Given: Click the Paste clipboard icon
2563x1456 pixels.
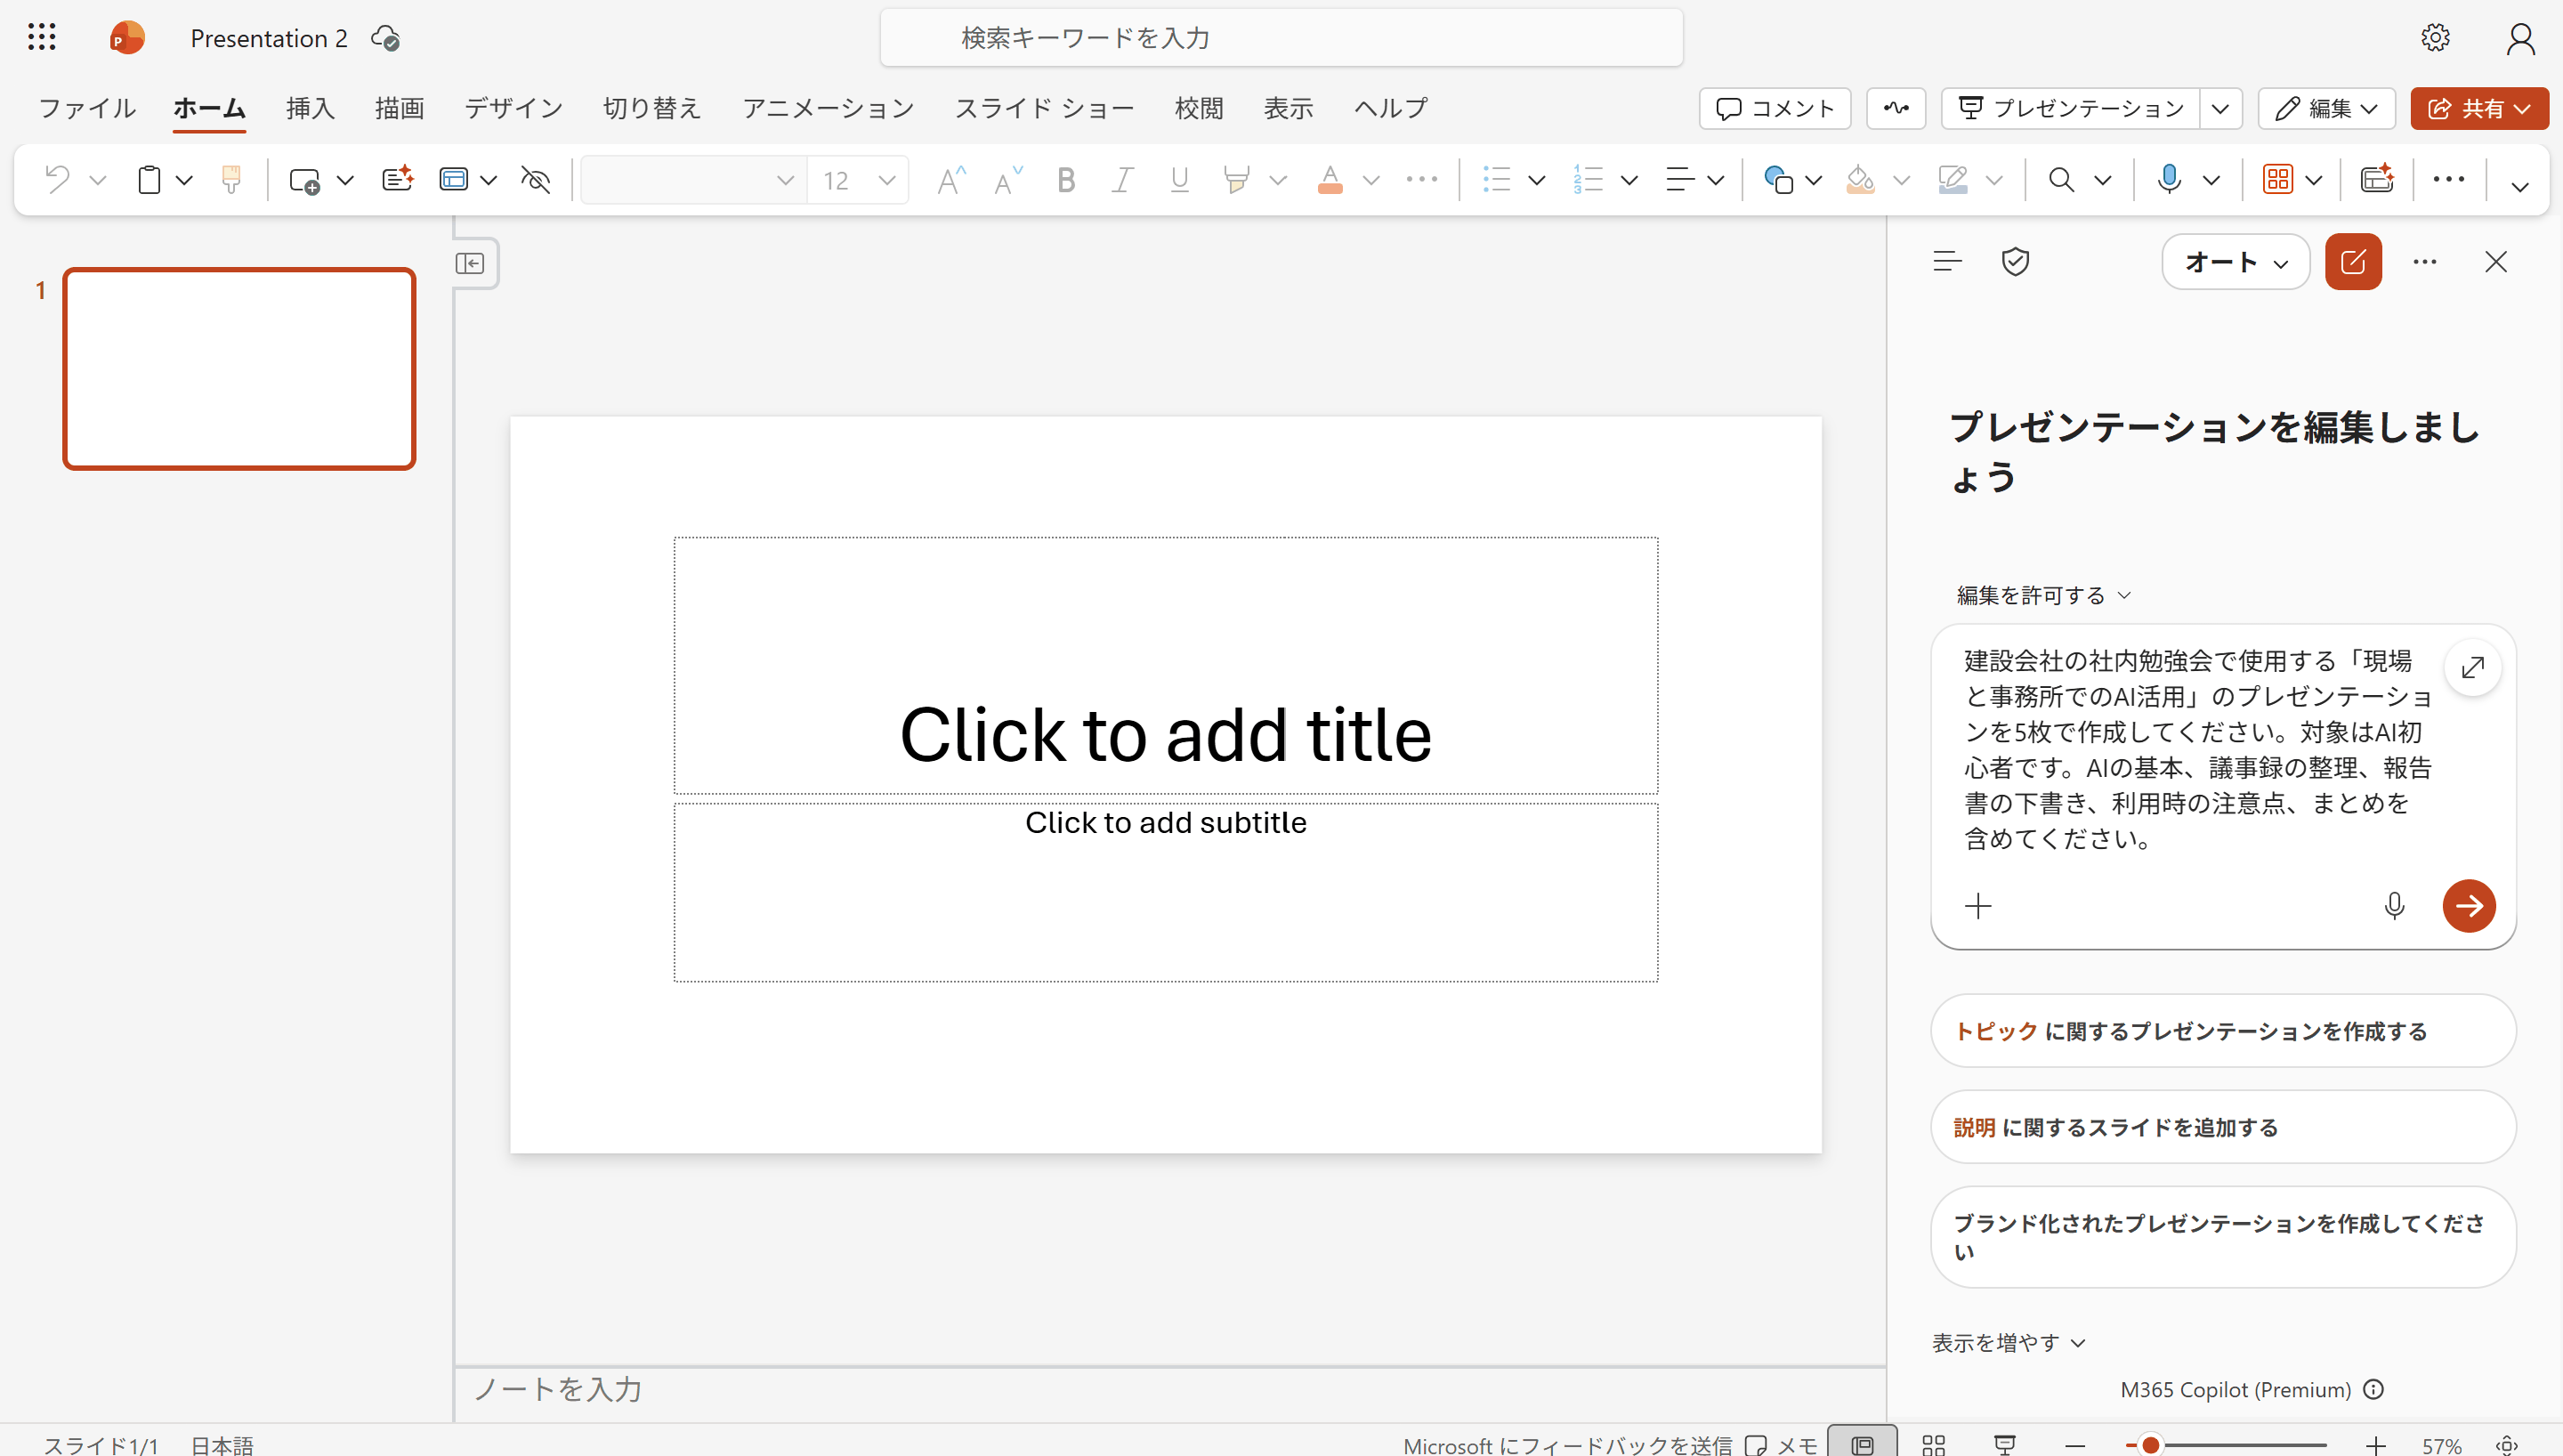Looking at the screenshot, I should 149,180.
